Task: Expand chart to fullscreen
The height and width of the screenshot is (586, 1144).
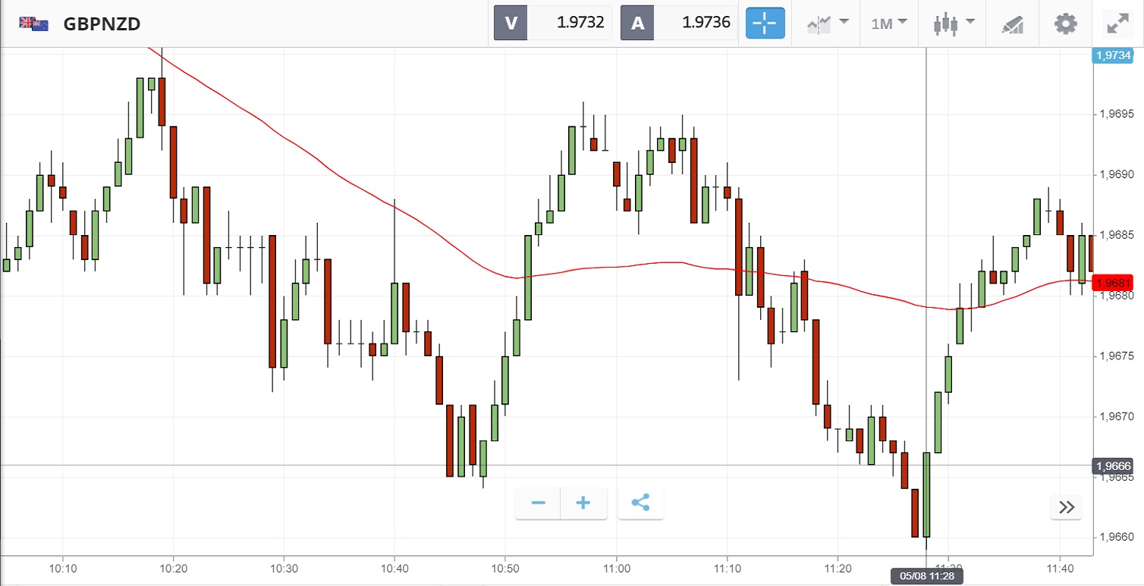Action: point(1117,23)
